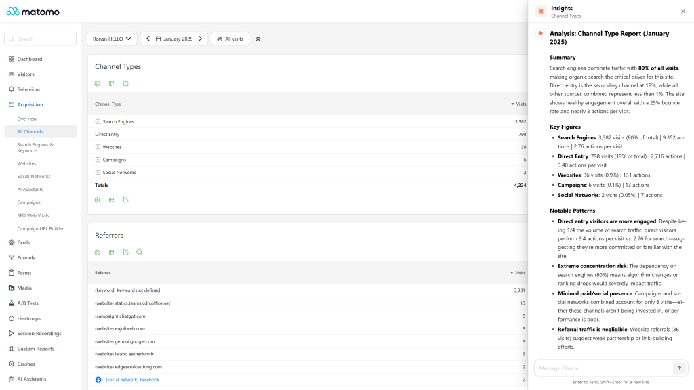
Task: Click the search icon in Referrers toolbar
Action: (x=140, y=252)
